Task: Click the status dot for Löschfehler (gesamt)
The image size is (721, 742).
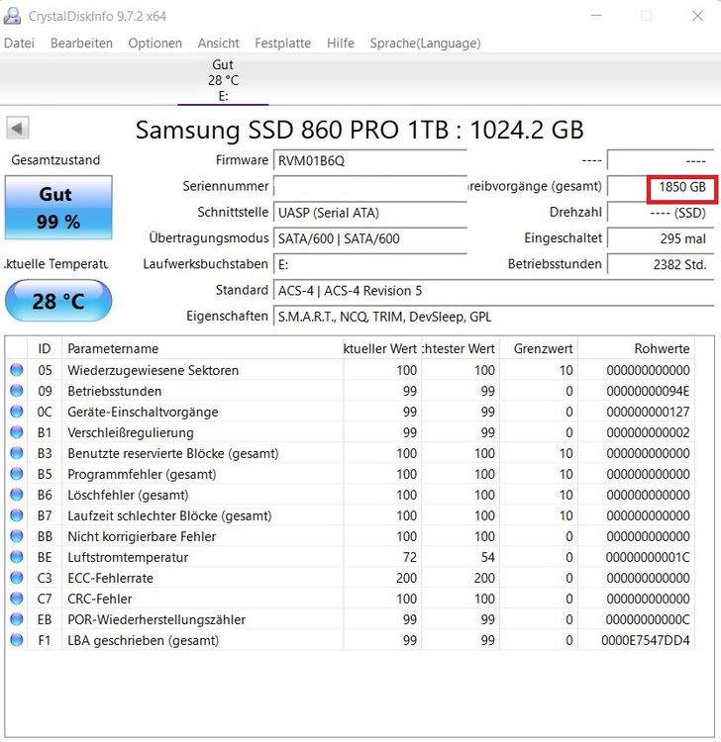Action: 17,495
